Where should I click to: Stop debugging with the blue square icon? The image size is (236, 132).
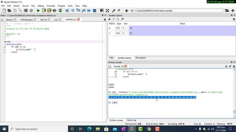point(94,11)
